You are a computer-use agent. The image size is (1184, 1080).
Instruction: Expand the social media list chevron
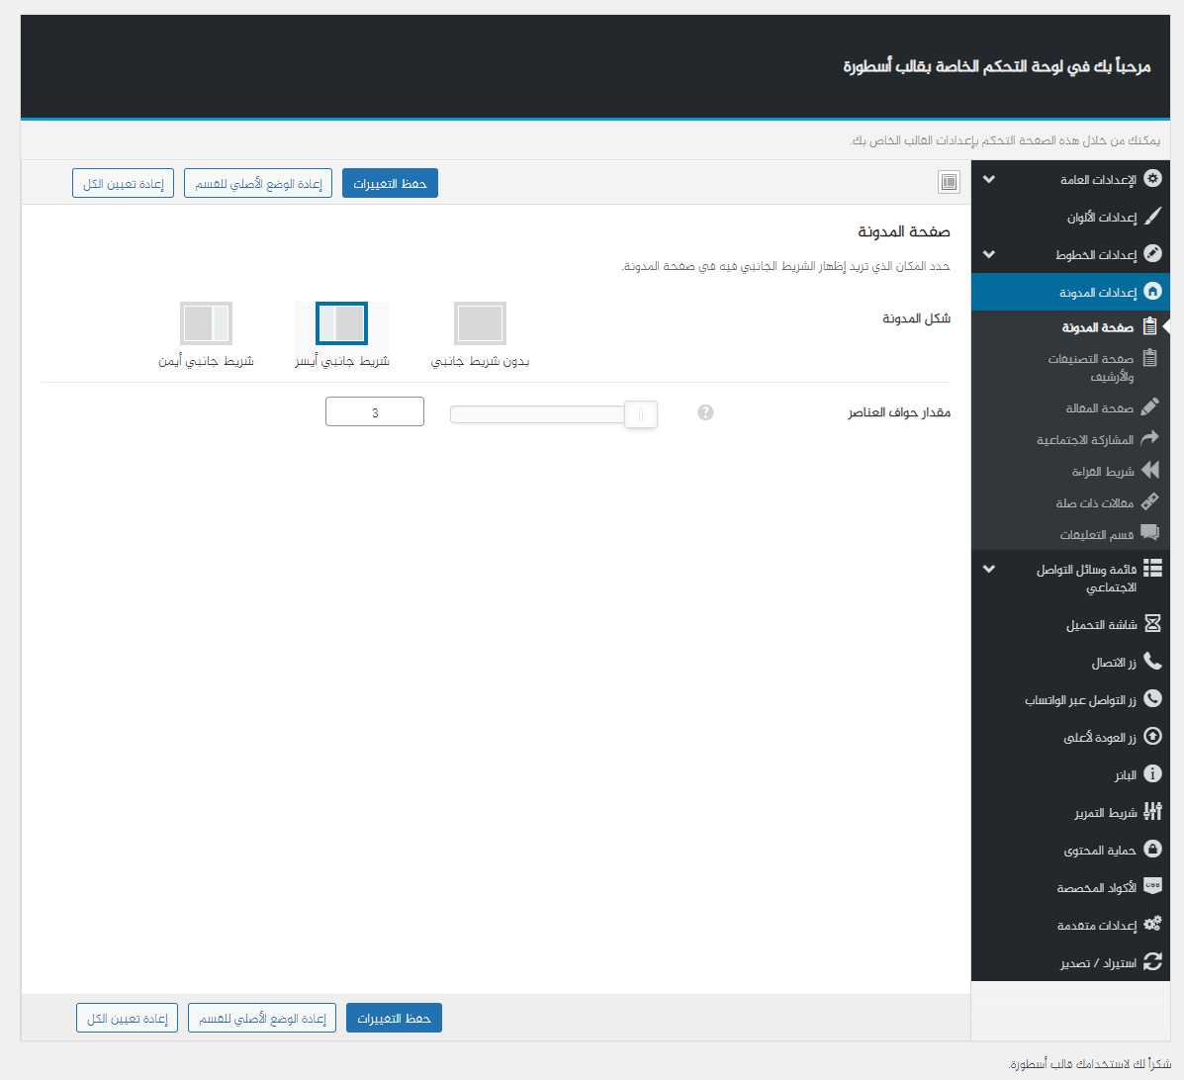989,570
